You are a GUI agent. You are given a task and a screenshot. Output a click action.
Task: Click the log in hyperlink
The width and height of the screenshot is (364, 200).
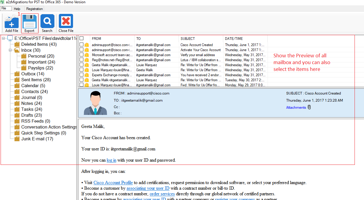[111, 160]
